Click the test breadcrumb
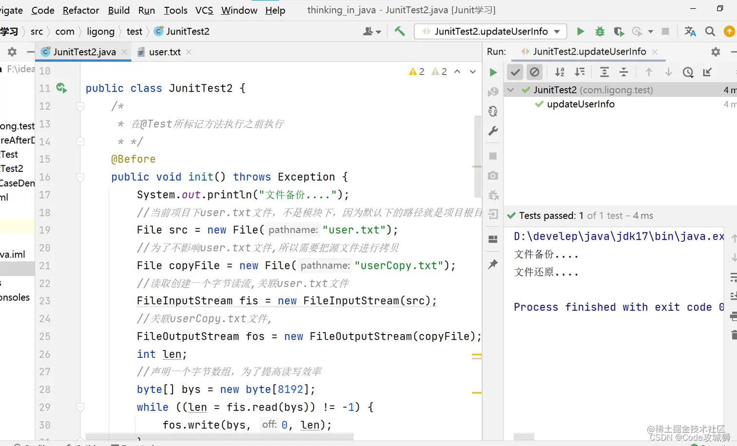Image resolution: width=737 pixels, height=446 pixels. click(134, 32)
